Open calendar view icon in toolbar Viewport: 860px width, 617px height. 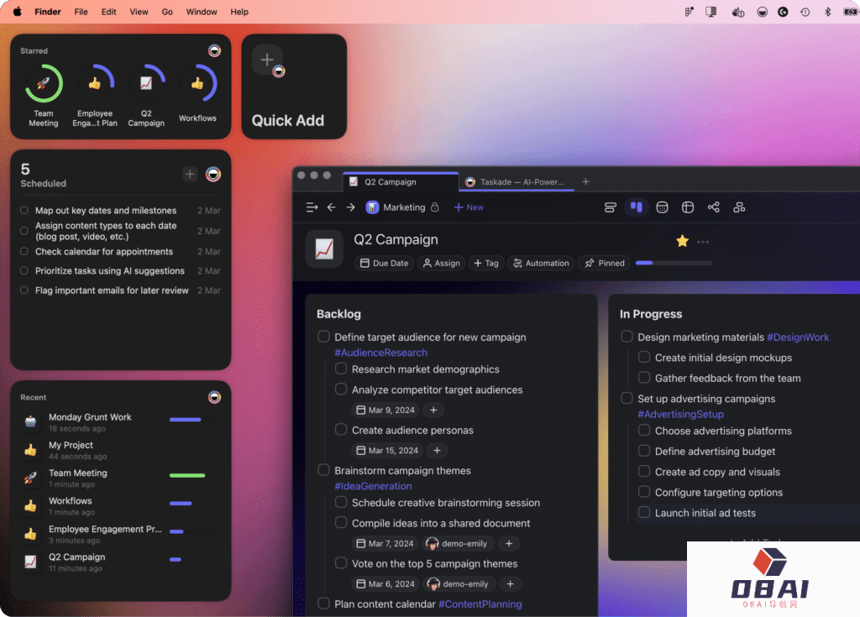pos(662,207)
